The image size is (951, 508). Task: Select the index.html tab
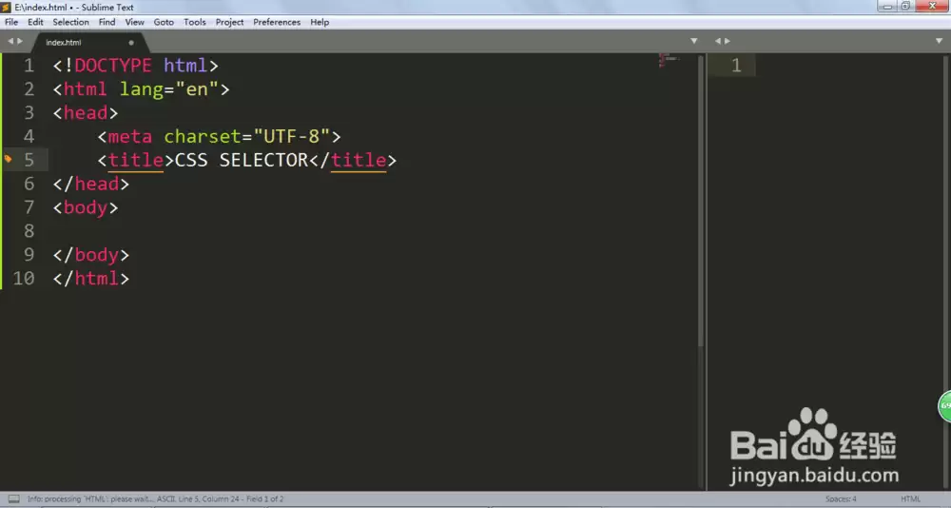[x=85, y=43]
